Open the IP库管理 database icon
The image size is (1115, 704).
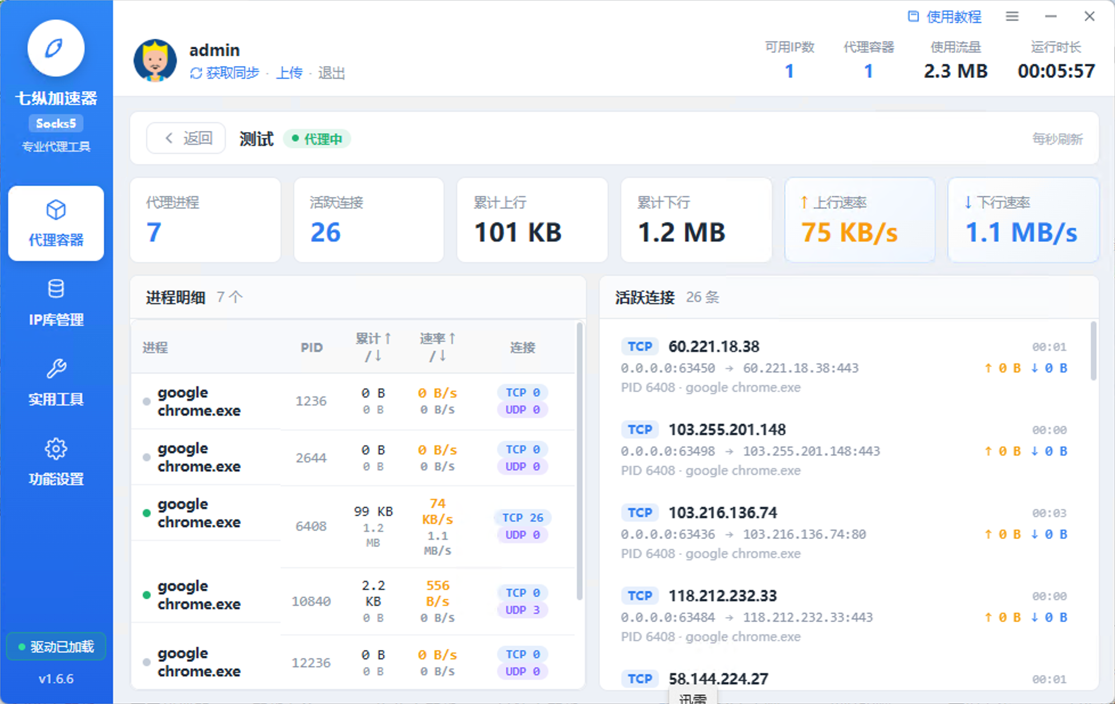click(x=56, y=289)
